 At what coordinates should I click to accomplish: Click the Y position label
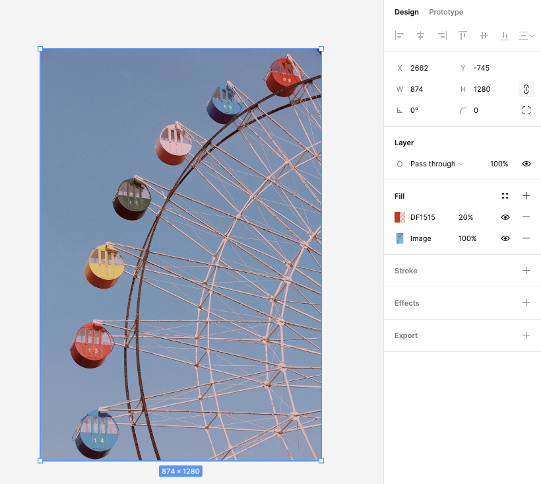[463, 68]
